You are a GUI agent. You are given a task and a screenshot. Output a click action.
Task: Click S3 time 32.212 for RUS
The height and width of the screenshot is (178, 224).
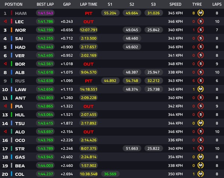(x=153, y=81)
